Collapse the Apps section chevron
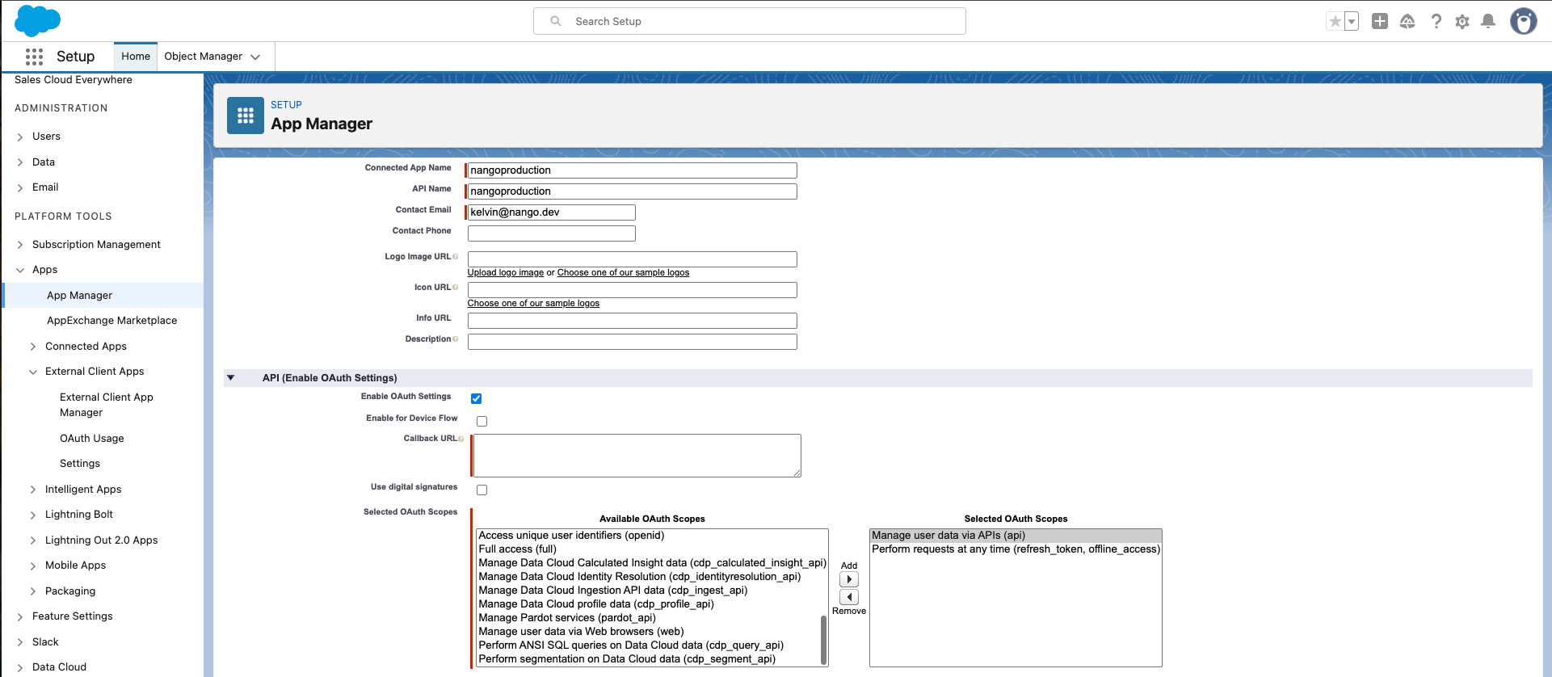This screenshot has height=677, width=1552. pyautogui.click(x=20, y=271)
